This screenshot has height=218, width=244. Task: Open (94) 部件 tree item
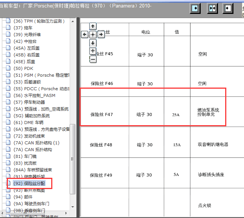click(23, 197)
